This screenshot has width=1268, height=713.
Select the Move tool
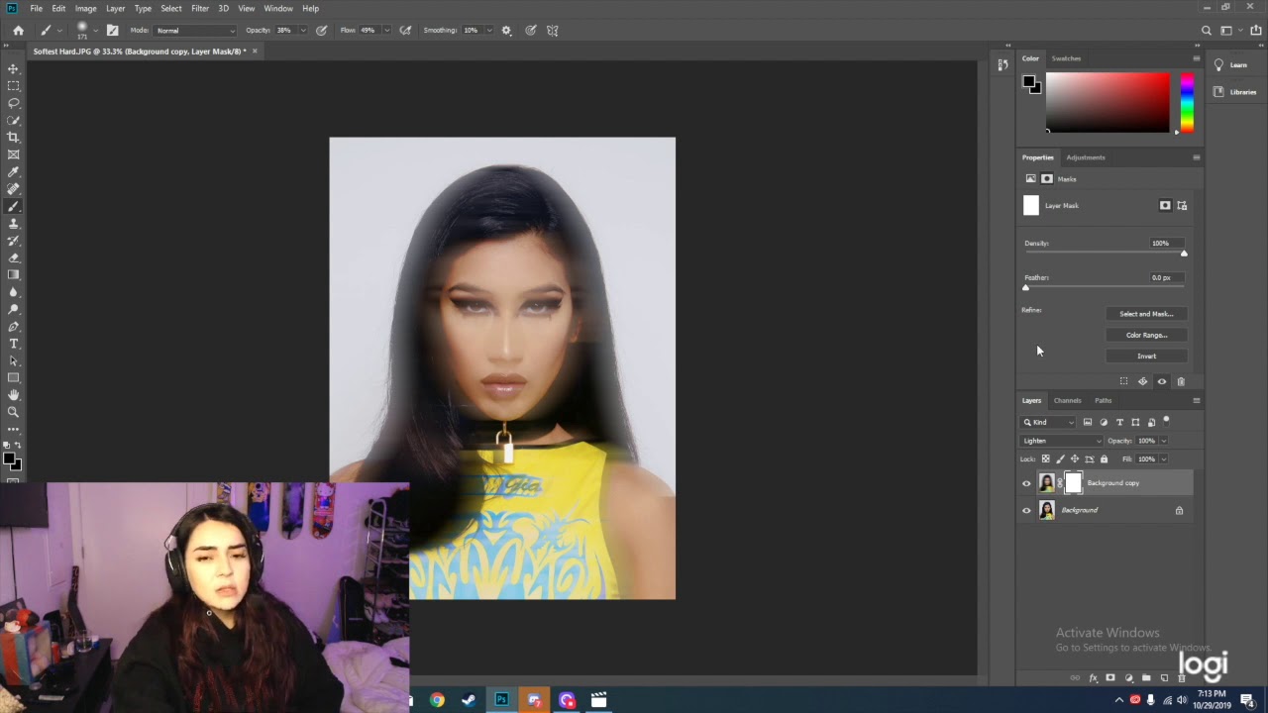click(x=14, y=68)
